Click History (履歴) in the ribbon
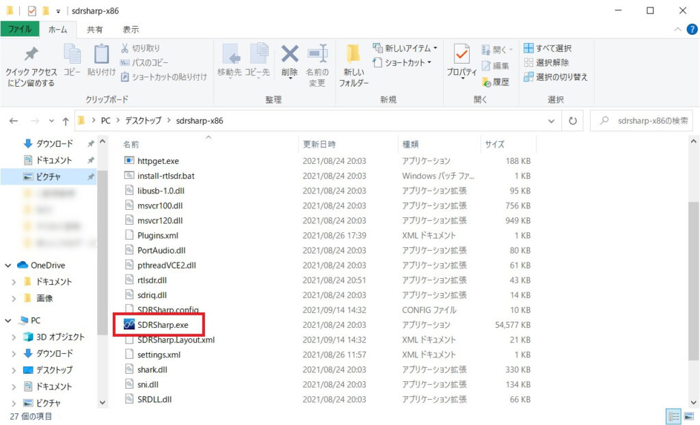The width and height of the screenshot is (700, 425). [x=496, y=82]
